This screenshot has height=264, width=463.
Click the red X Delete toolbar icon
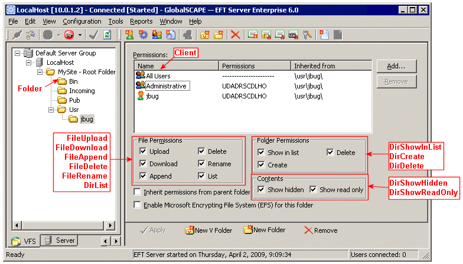click(x=235, y=35)
